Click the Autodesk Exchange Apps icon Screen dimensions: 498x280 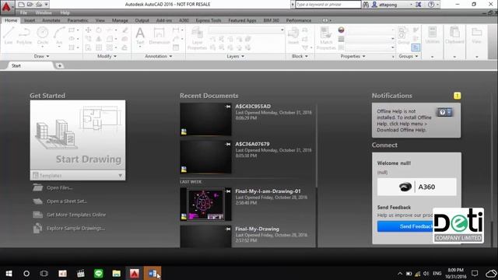coord(419,5)
